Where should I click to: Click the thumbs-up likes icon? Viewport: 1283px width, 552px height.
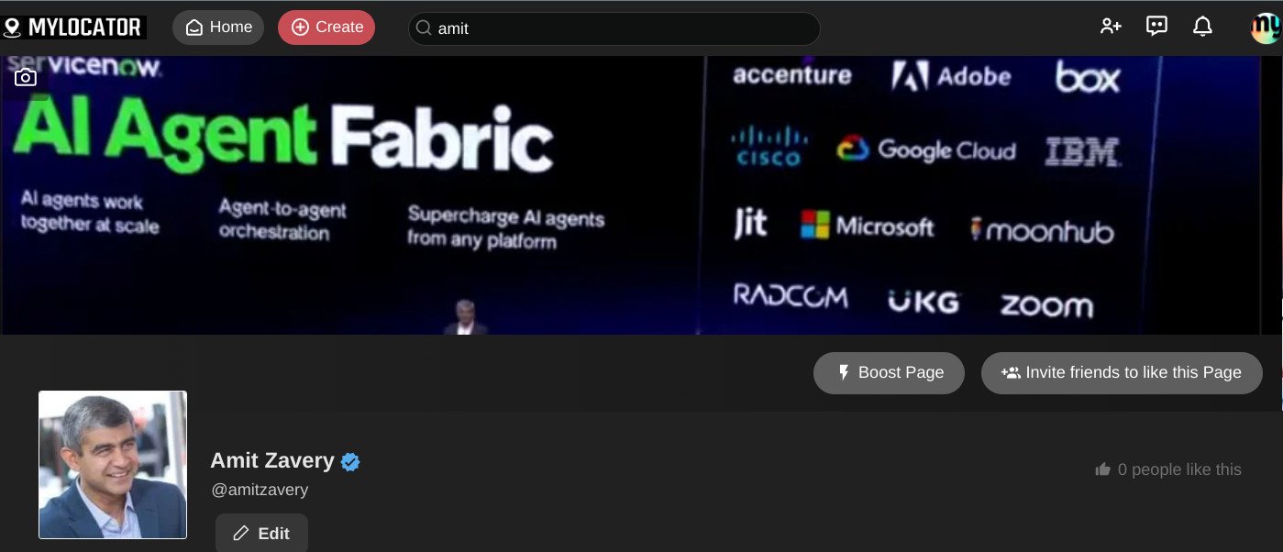tap(1102, 469)
